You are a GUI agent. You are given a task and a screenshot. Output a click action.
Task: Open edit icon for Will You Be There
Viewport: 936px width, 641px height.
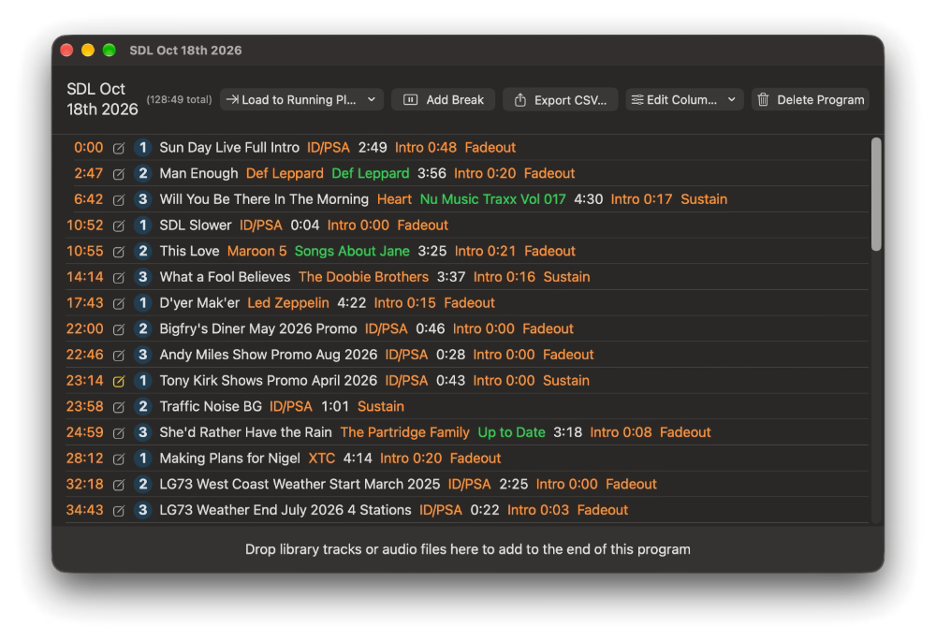click(x=119, y=200)
